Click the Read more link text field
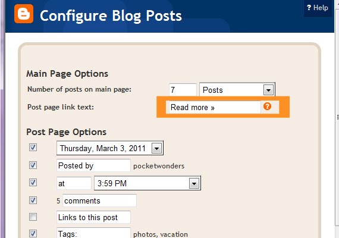The height and width of the screenshot is (238, 339). pos(213,107)
